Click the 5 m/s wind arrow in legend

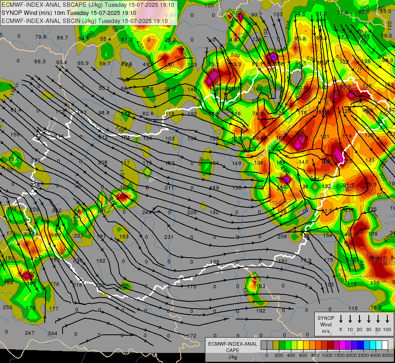click(x=341, y=319)
